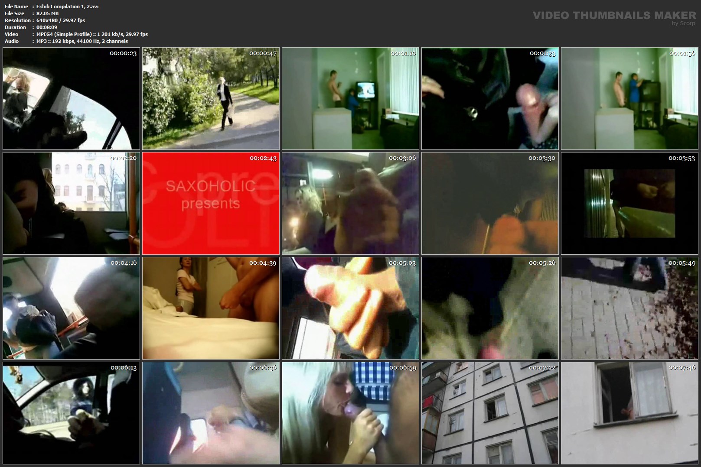Click the red SAXOHOLIC presents title frame
Viewport: 701px width, 467px height.
[x=211, y=203]
